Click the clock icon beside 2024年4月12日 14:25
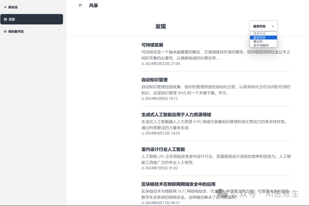Viewport: 309px width, 206px height. tap(143, 133)
